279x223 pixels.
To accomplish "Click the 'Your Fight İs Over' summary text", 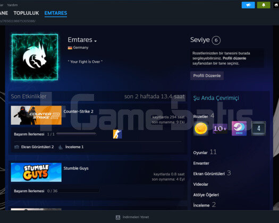I will [x=85, y=62].
